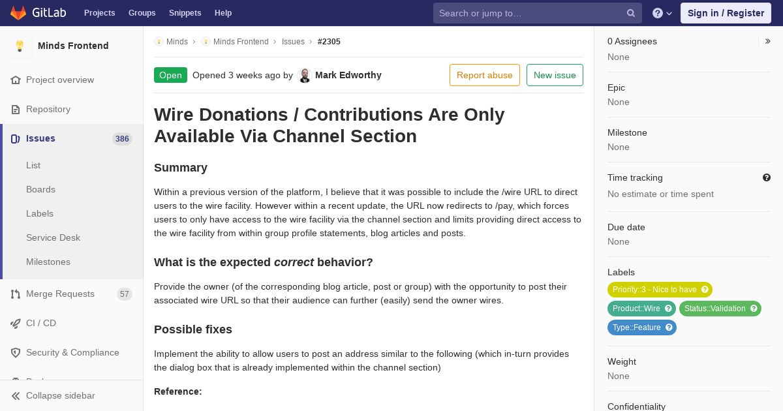
Task: Click the Repository file icon
Action: 16,109
